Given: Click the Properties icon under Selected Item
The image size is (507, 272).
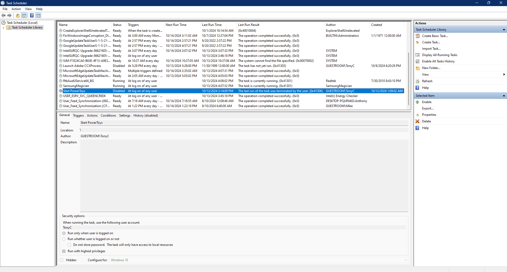Looking at the screenshot, I should 418,115.
